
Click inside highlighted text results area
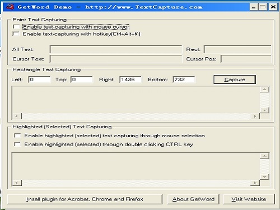point(136,166)
